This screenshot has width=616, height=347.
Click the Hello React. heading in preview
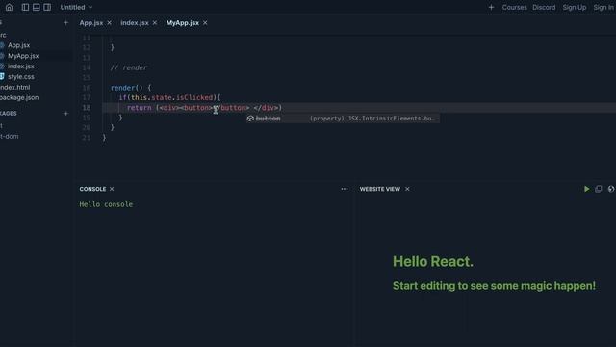click(433, 261)
